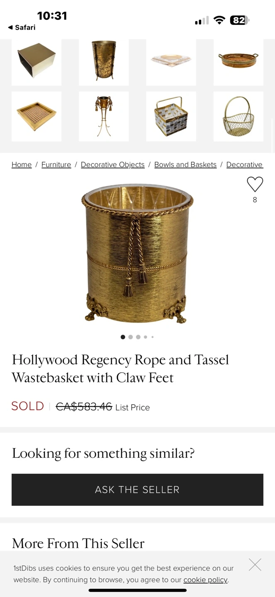Tap the heart favorite icon
Viewport: 275px width, 597px height.
[255, 184]
